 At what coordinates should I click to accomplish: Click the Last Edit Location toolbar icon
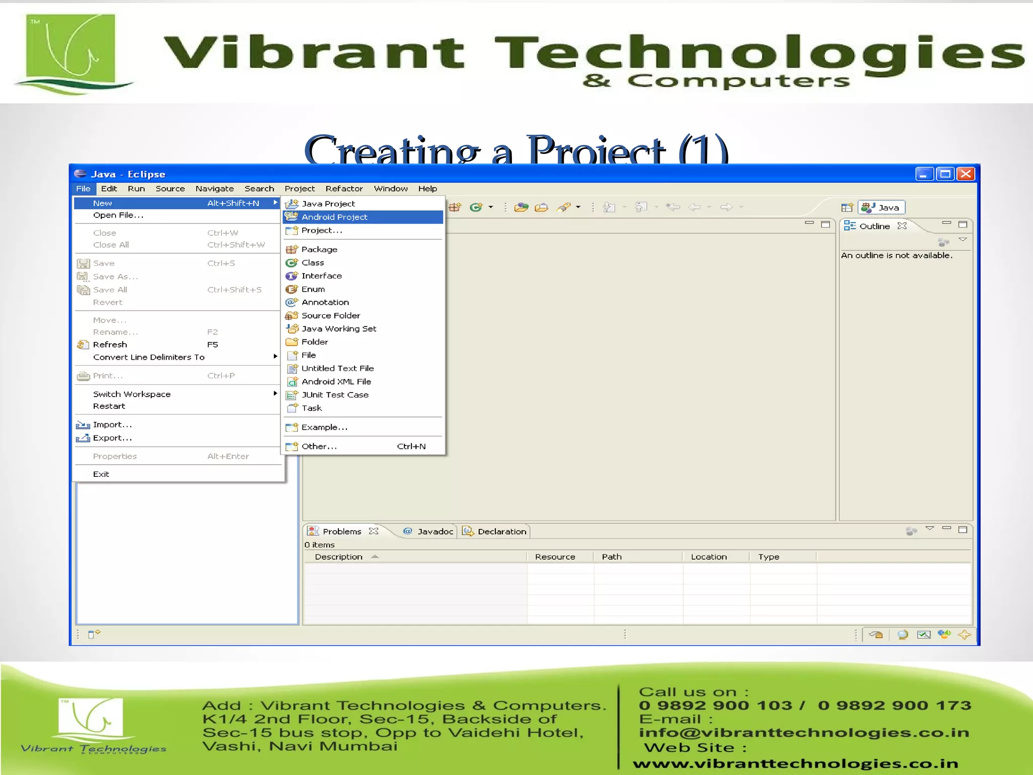(672, 207)
